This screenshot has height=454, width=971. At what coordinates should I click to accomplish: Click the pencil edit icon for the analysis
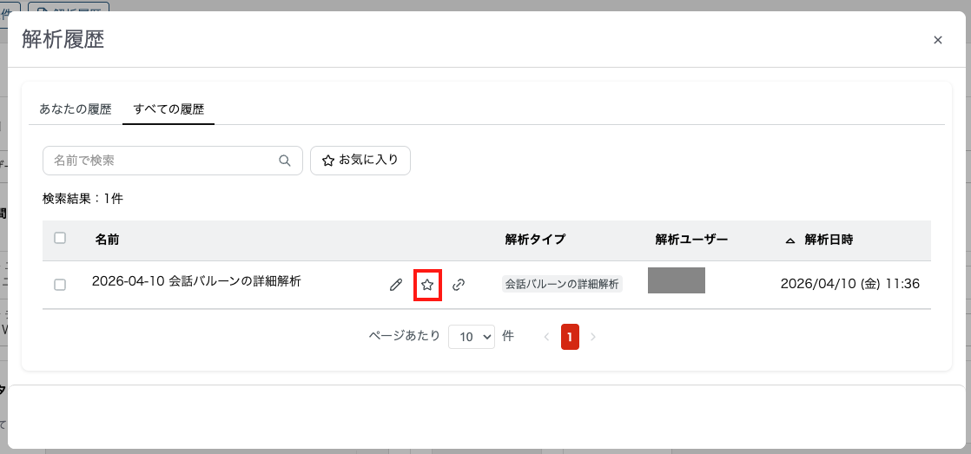tap(396, 285)
